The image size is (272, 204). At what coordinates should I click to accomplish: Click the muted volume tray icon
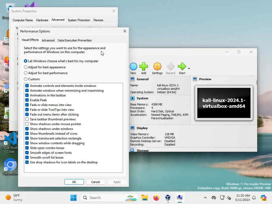tap(229, 198)
